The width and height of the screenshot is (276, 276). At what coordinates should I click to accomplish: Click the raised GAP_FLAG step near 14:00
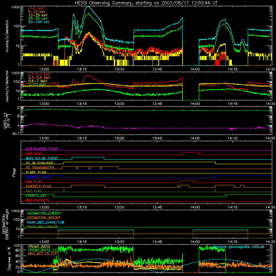(191, 153)
